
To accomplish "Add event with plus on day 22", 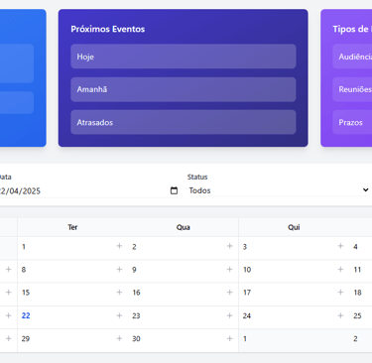I will (119, 315).
